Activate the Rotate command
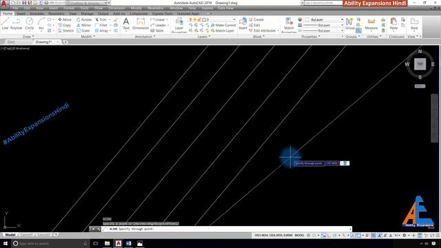 point(84,20)
